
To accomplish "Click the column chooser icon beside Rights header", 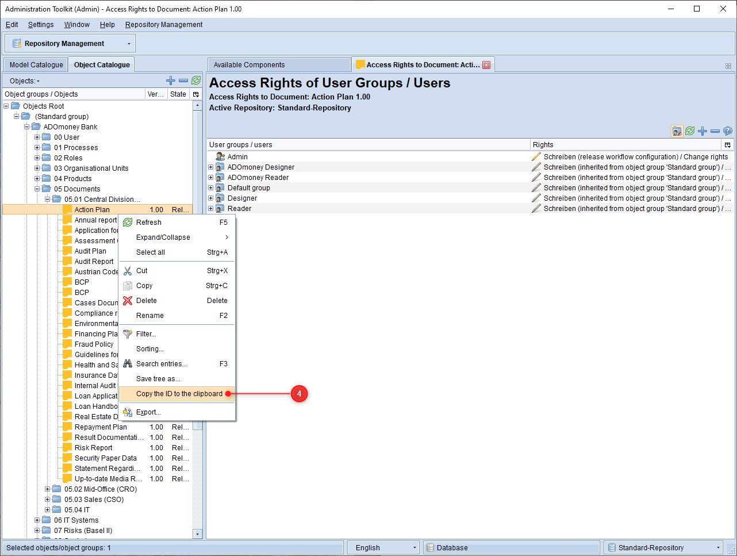I will (728, 145).
